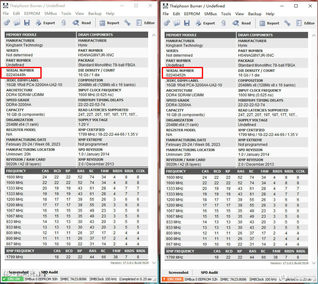Viewport: 318px width, 284px height.
Task: Open settings gear icon in right window toolbar
Action: click(167, 23)
